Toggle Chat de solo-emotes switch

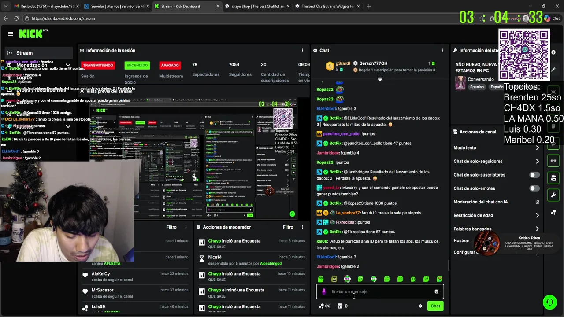(x=534, y=188)
